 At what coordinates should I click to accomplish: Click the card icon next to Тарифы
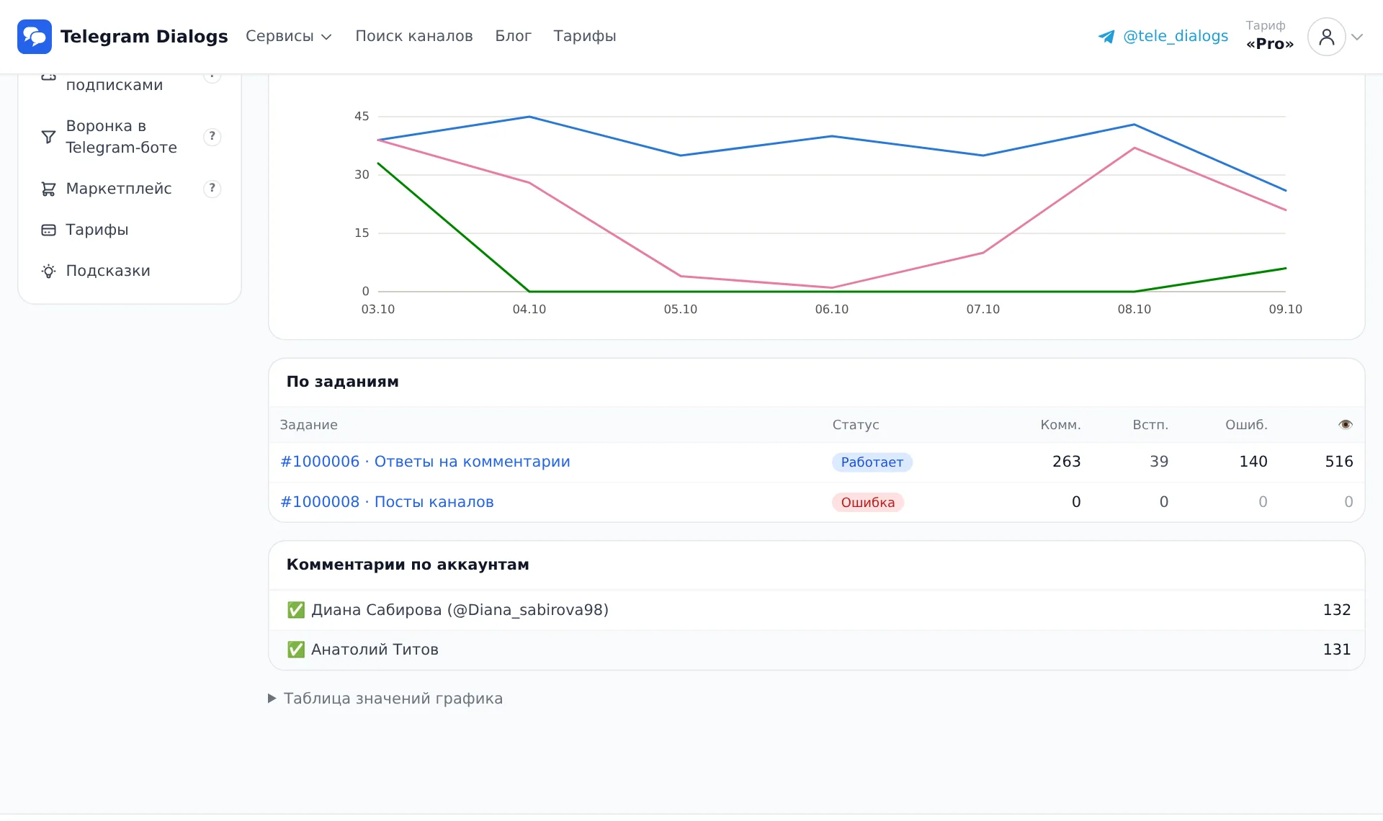(48, 230)
